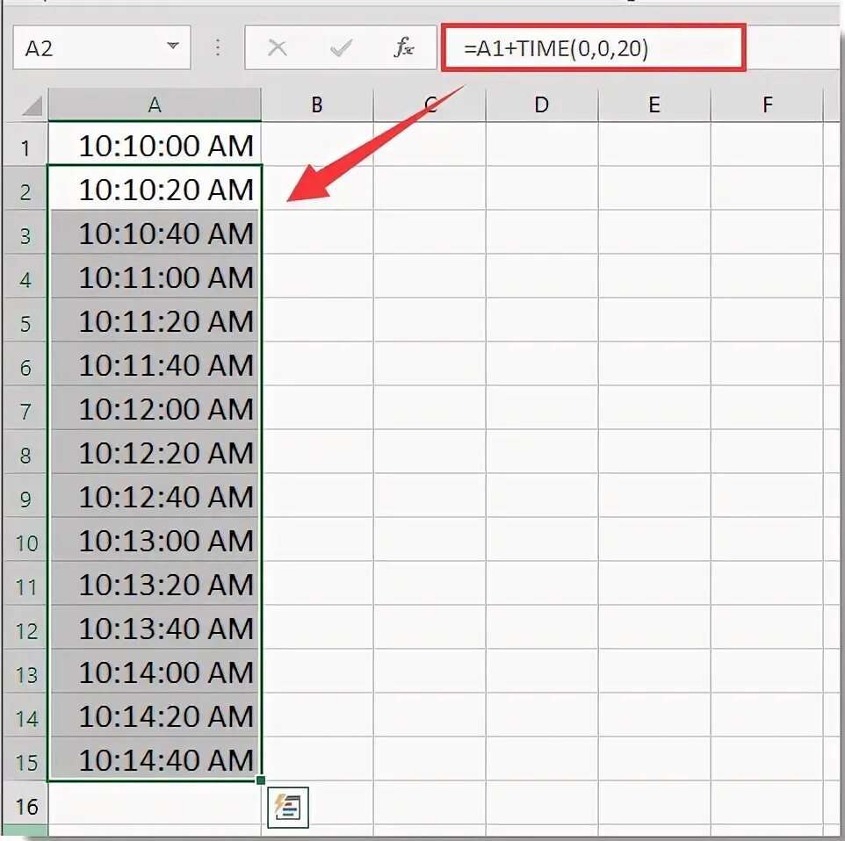
Task: Click the Insert Function fx icon
Action: click(x=403, y=48)
